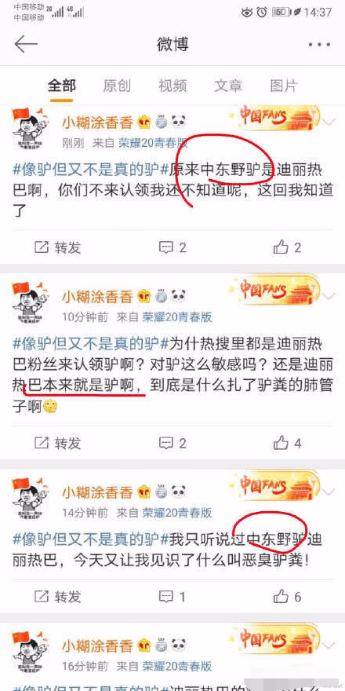Open the 图片 tab
Screen dimensions: 345x691
pos(283,86)
